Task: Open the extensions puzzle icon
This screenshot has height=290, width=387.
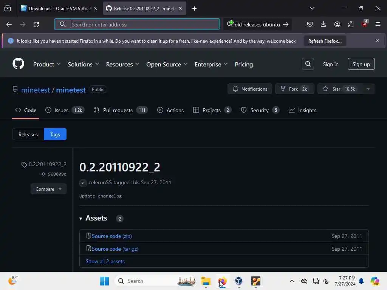Action: point(351,24)
